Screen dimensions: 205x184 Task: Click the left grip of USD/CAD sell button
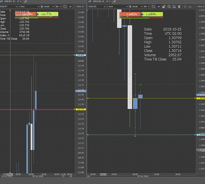[x=121, y=14]
